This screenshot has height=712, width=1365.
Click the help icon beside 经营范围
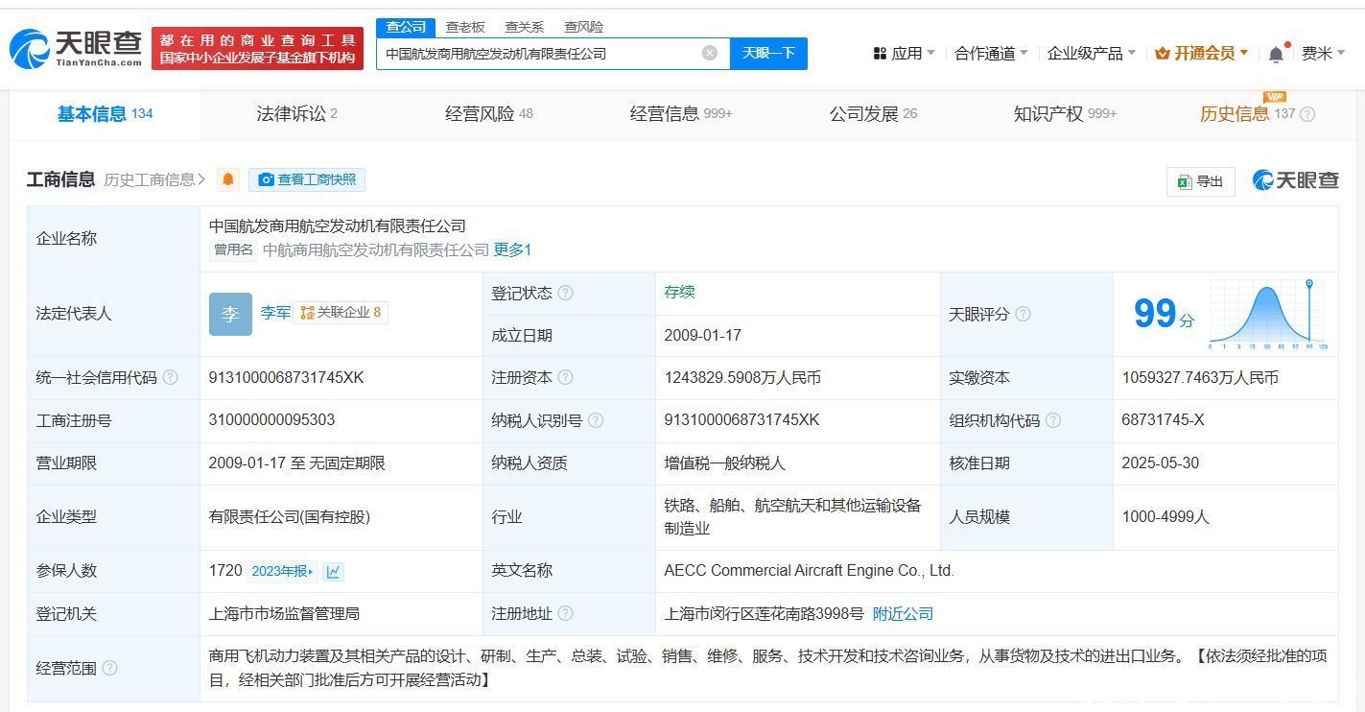(109, 668)
